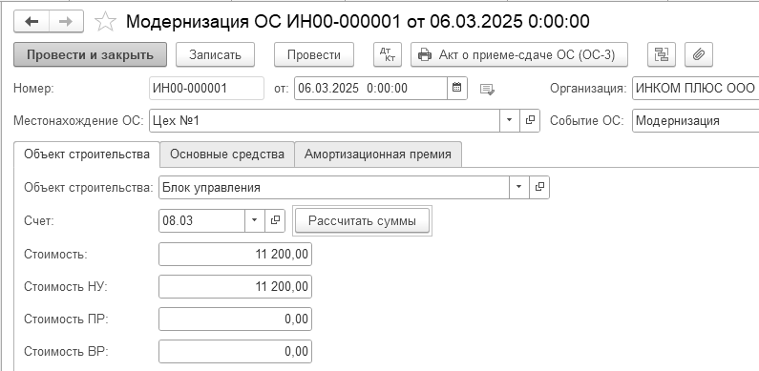
Task: Click the document comment icon next to the date
Action: click(x=487, y=89)
